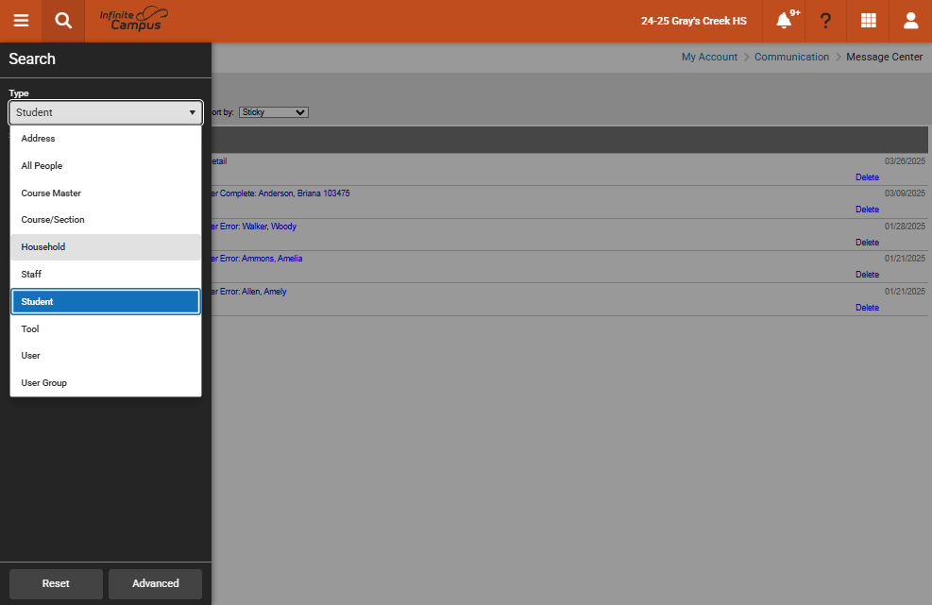
Task: Select User Group search type
Action: point(106,383)
